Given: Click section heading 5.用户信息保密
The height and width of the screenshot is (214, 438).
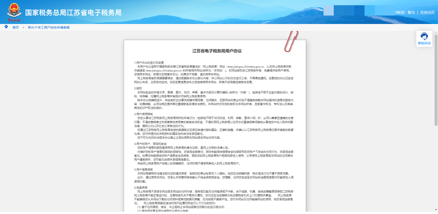Looking at the screenshot, I should coord(143,169).
